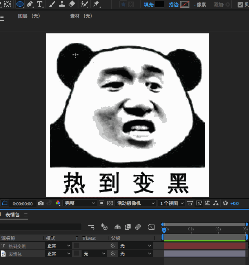249x265 pixels.
Task: Open the 表情包 timeline panel menu
Action: (x=25, y=215)
